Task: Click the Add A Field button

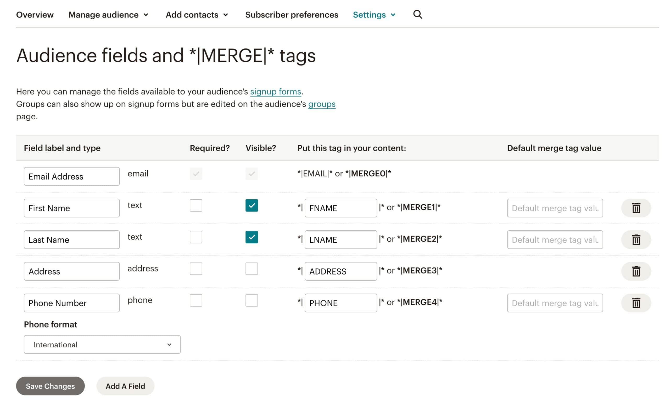Action: [125, 386]
